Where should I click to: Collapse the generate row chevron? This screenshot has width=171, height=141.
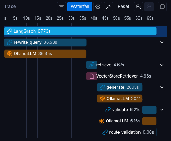coord(162,87)
